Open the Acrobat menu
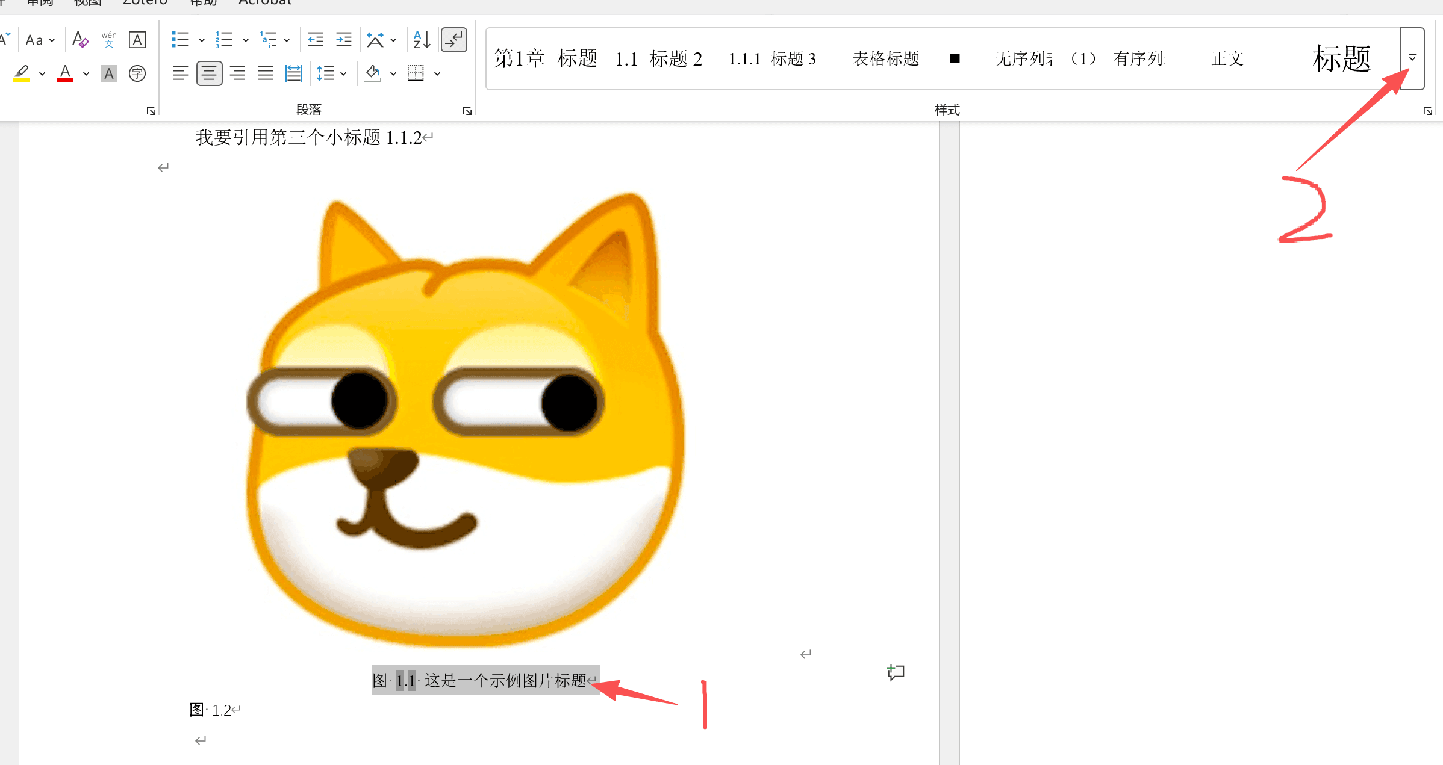 point(264,3)
